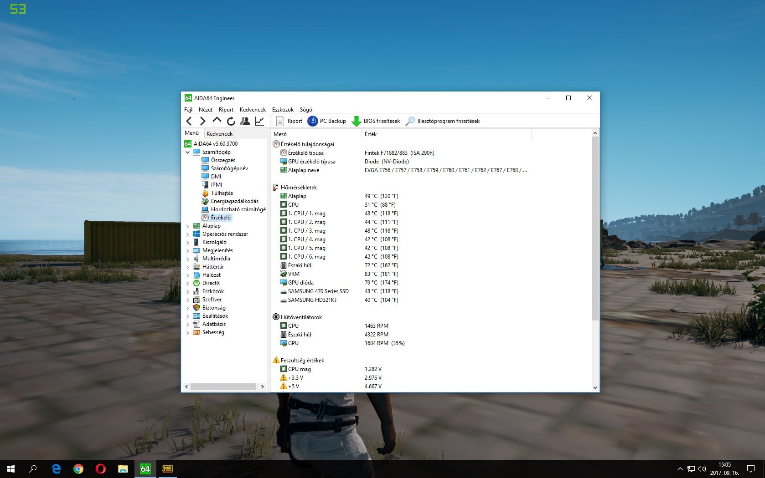Open the volume control in system tray

coord(702,469)
